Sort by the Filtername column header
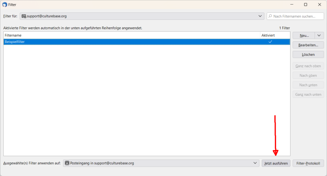 [124, 36]
